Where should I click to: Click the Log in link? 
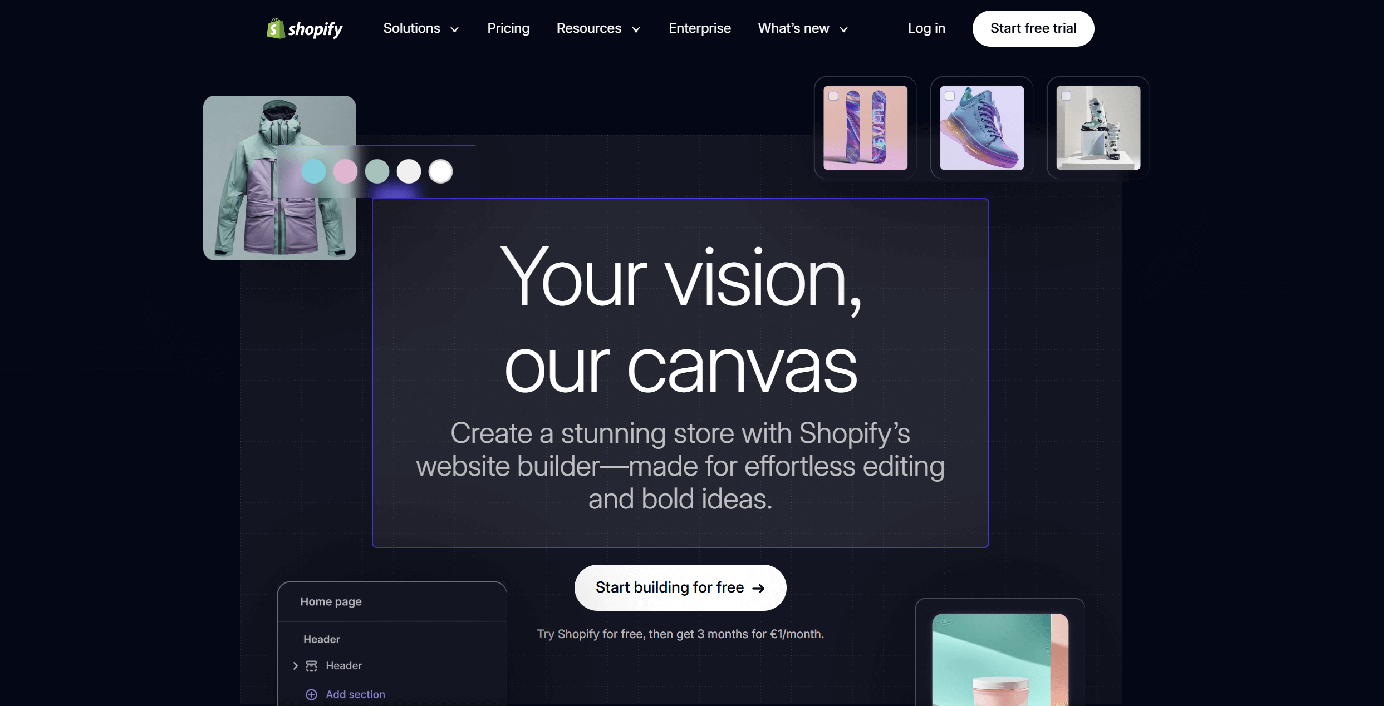(926, 28)
